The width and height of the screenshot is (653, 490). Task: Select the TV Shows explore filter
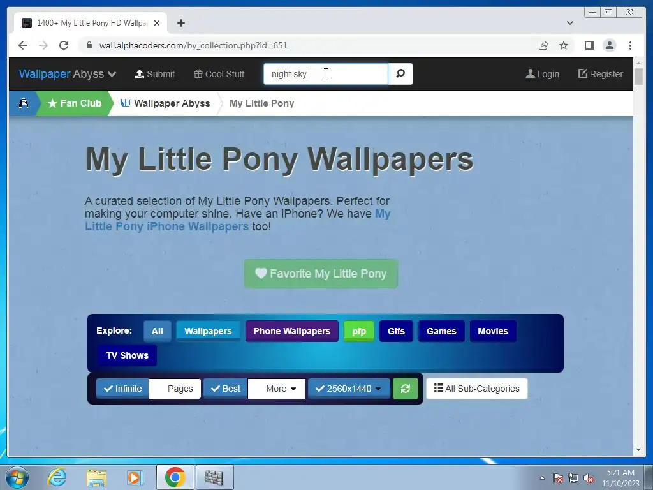pos(127,355)
